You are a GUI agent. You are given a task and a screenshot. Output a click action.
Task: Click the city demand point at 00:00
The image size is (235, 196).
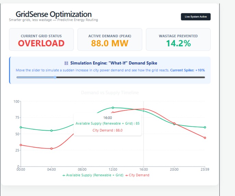21,145
